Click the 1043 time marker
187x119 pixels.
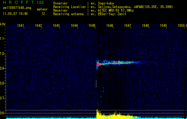(x=56, y=26)
